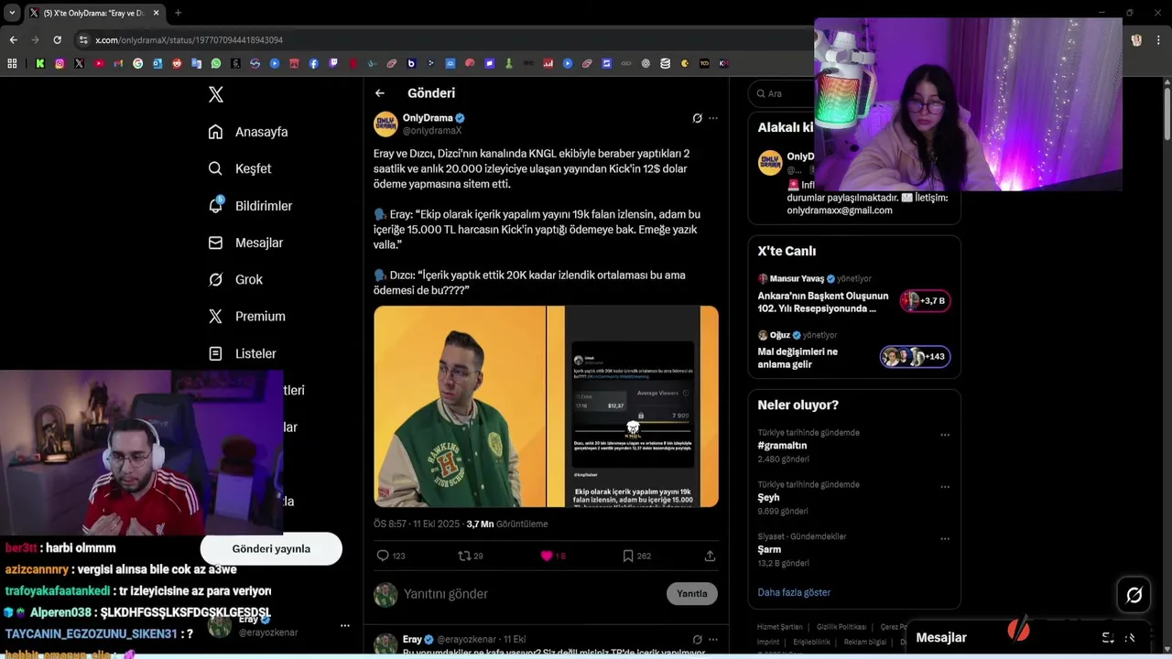Open more options on OnlyDrama post
Viewport: 1172px width, 659px height.
(713, 118)
